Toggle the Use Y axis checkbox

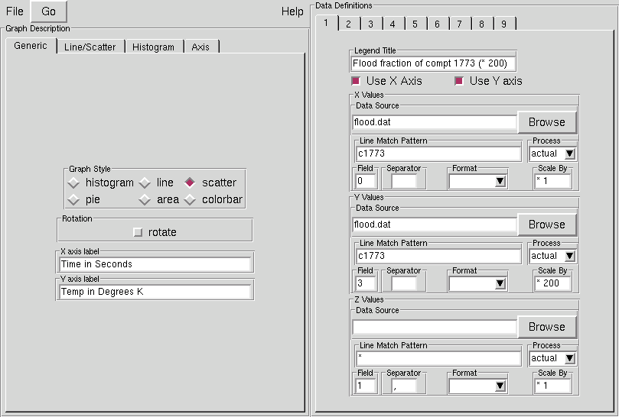click(x=459, y=81)
